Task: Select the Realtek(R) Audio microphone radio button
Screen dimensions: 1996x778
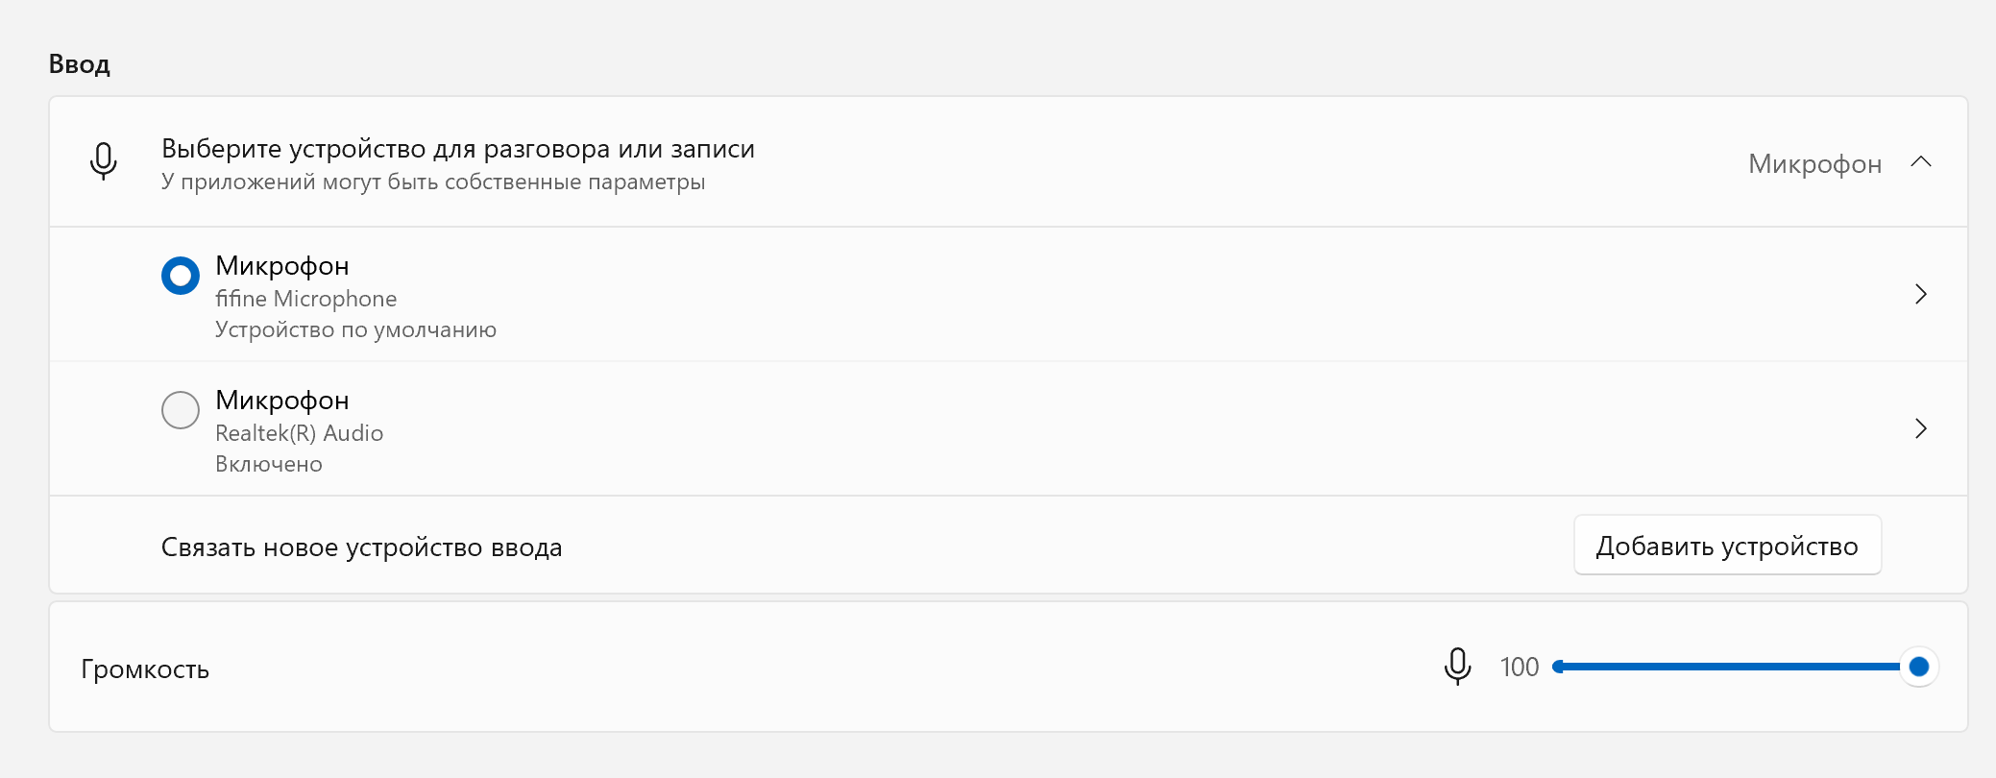Action: [x=181, y=410]
